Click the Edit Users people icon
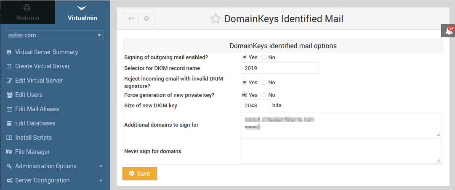 coord(9,95)
